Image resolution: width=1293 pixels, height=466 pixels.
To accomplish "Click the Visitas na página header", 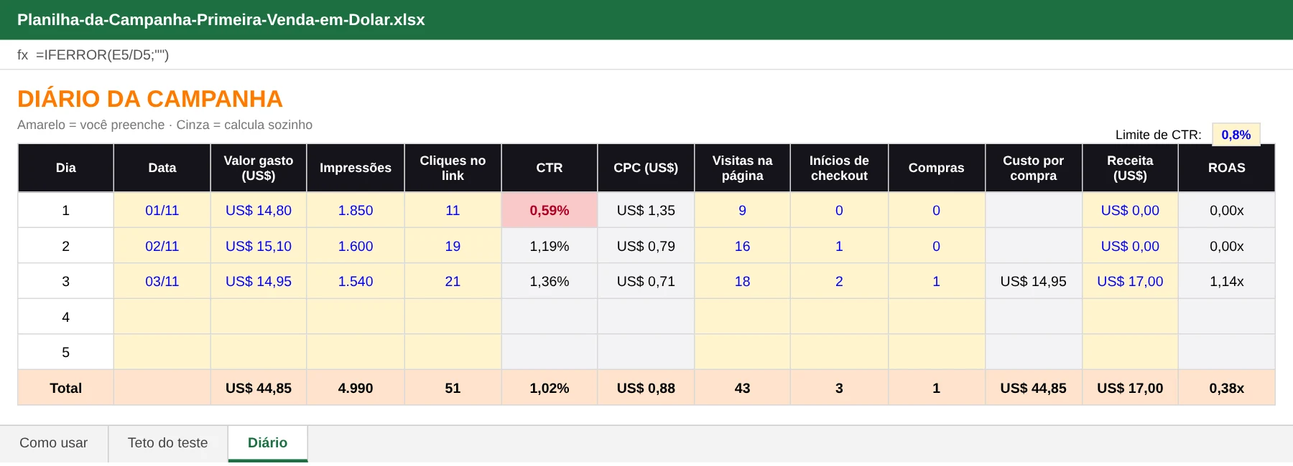I will (742, 168).
